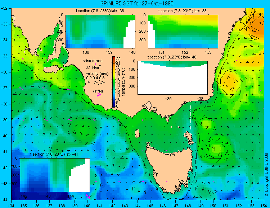
Task: Click the '22' tick on the colorbar
Action: tap(118, 59)
